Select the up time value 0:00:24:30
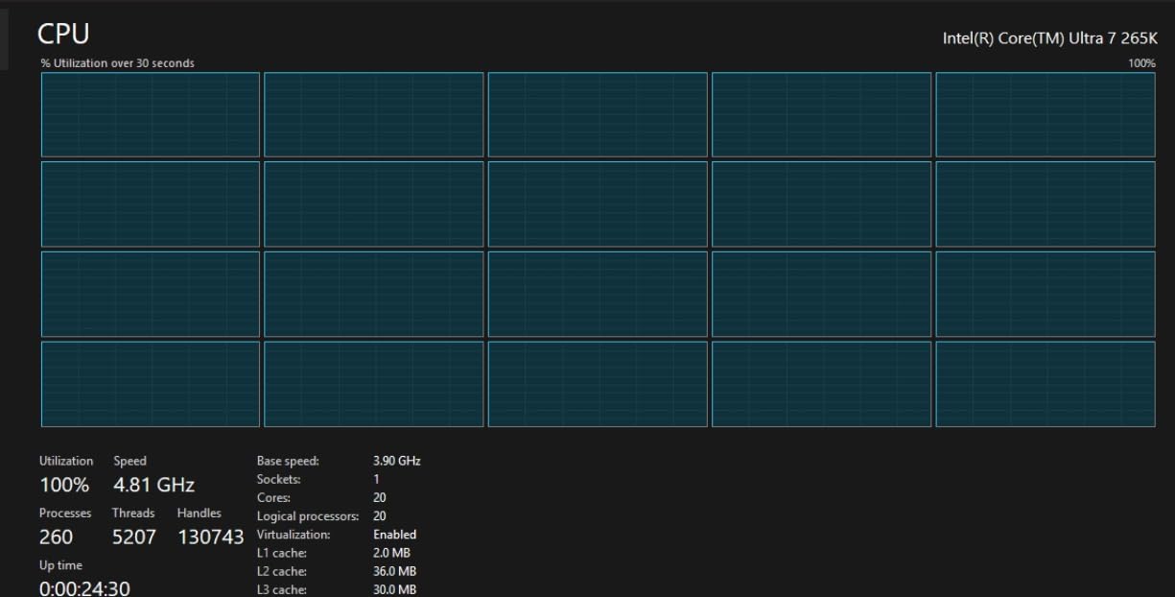Image resolution: width=1175 pixels, height=597 pixels. [x=84, y=588]
